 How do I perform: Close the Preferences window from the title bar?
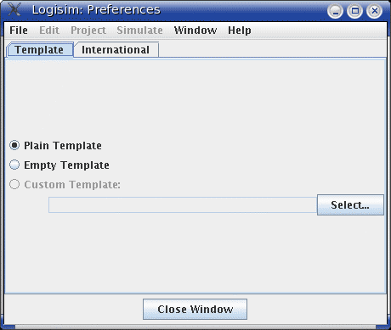374,11
